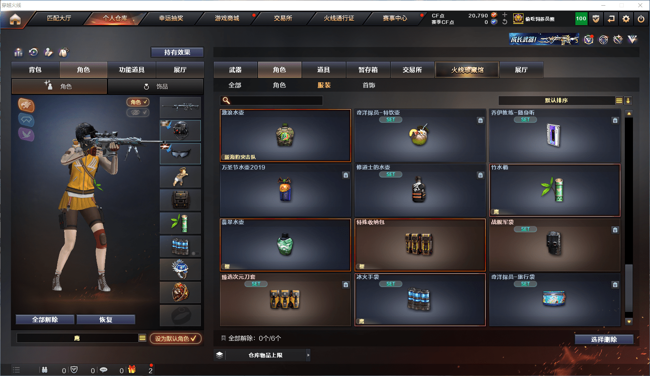Select the orange wolf badge icon
Image resolution: width=650 pixels, height=376 pixels.
click(x=26, y=105)
